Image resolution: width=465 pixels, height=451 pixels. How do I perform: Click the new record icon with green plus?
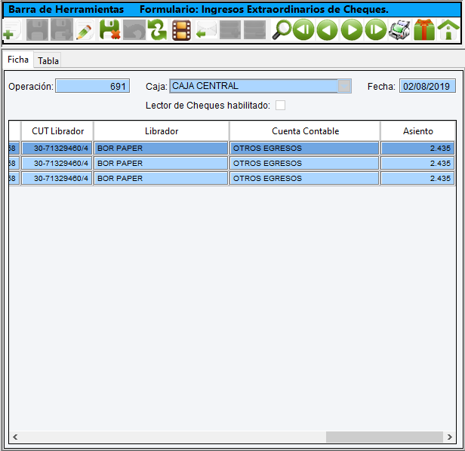[x=11, y=30]
